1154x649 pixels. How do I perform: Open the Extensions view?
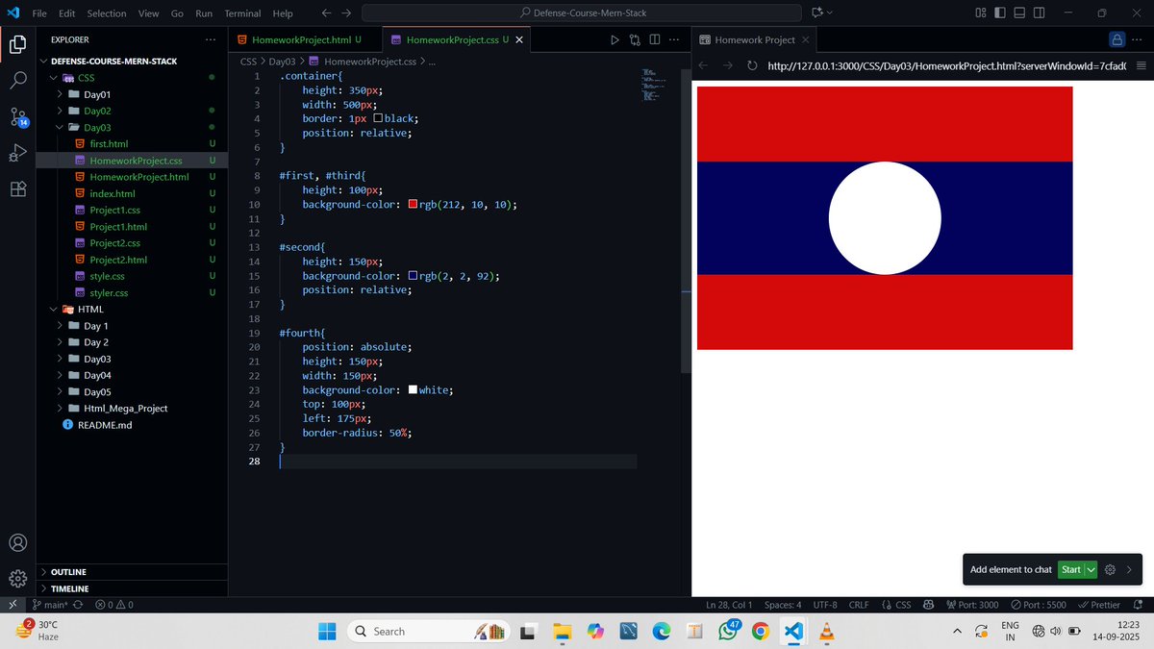click(x=17, y=189)
